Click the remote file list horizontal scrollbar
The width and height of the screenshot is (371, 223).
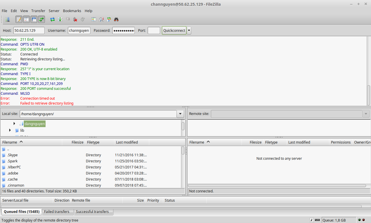[x=277, y=186]
